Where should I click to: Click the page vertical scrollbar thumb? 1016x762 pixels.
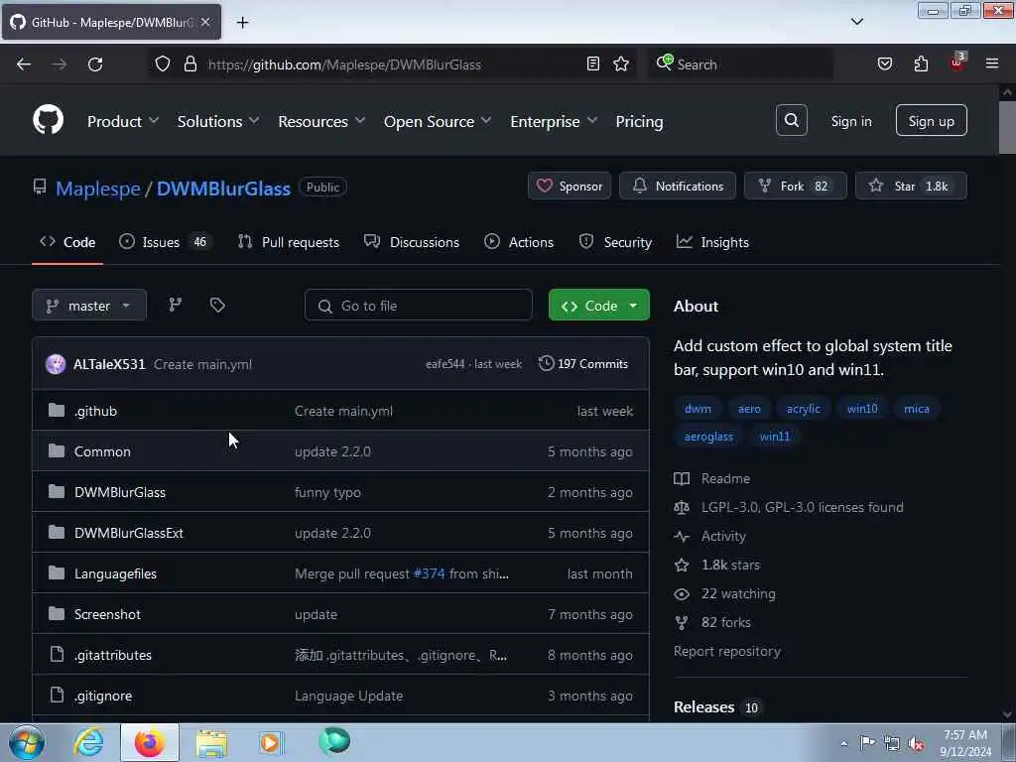(x=1007, y=128)
